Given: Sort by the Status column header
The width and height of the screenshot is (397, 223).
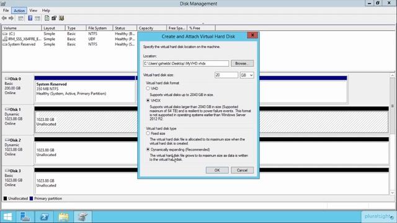Looking at the screenshot, I should [x=125, y=28].
